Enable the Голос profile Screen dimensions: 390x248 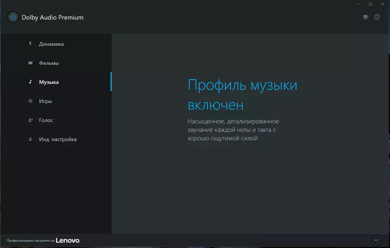coord(46,120)
